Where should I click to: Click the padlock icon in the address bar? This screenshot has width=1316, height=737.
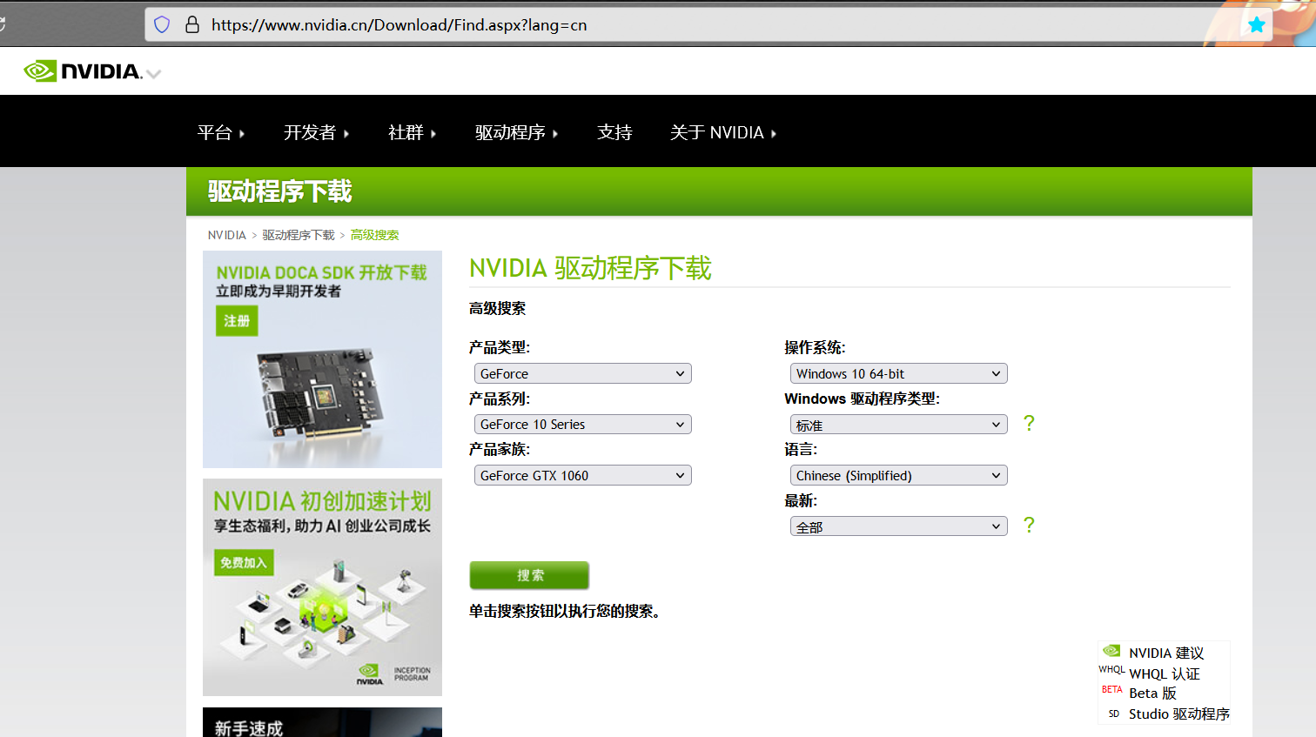point(192,24)
